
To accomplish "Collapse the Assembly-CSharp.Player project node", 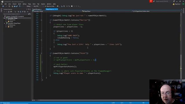I will pos(5,23).
